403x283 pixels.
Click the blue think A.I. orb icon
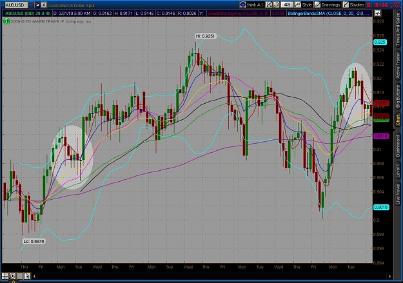tap(242, 5)
